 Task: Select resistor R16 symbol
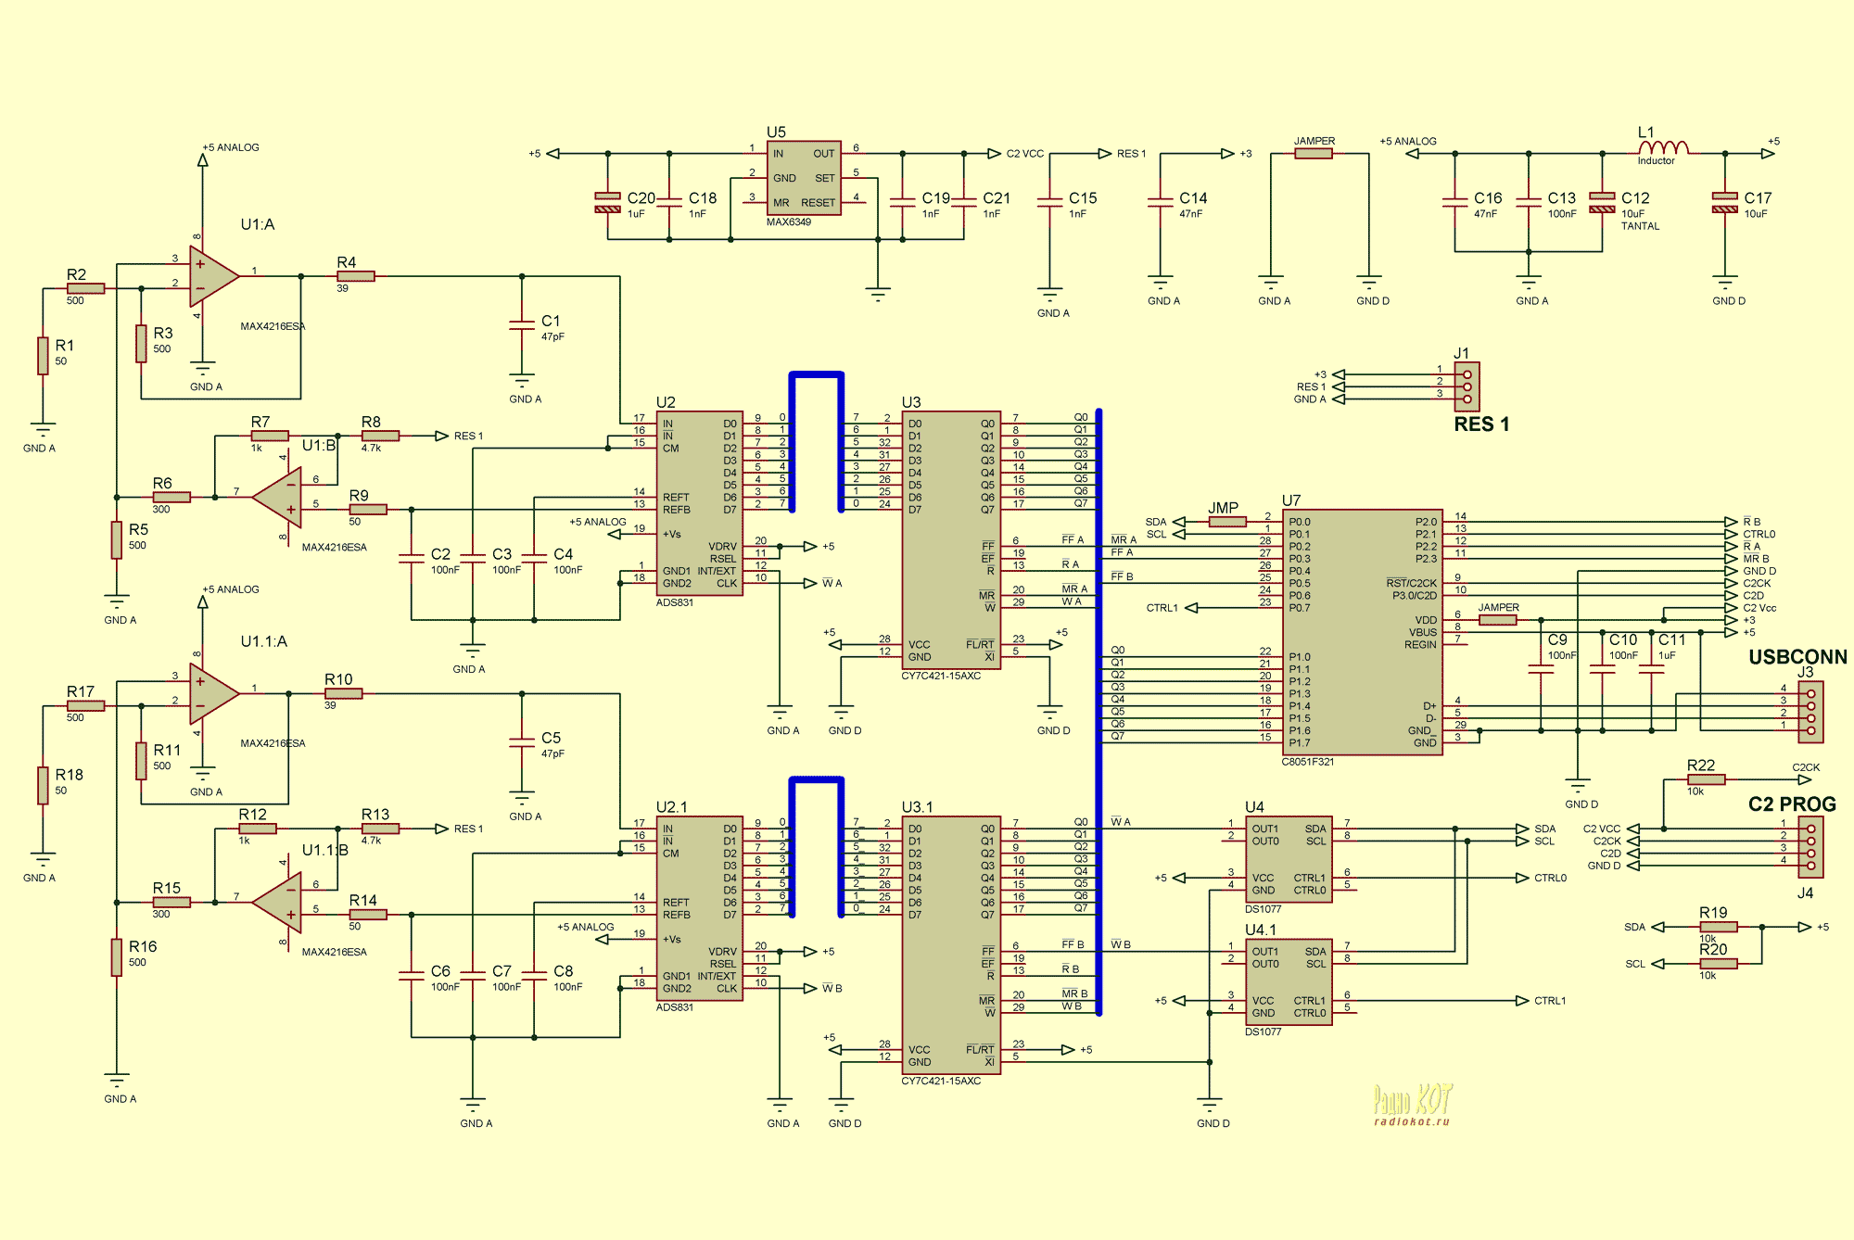click(x=117, y=957)
